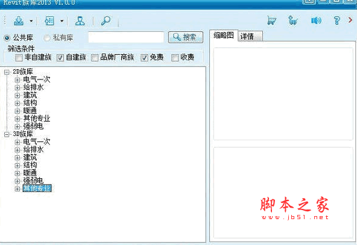Click the red arrow toolbar overflow
The width and height of the screenshot is (357, 245).
[x=350, y=20]
